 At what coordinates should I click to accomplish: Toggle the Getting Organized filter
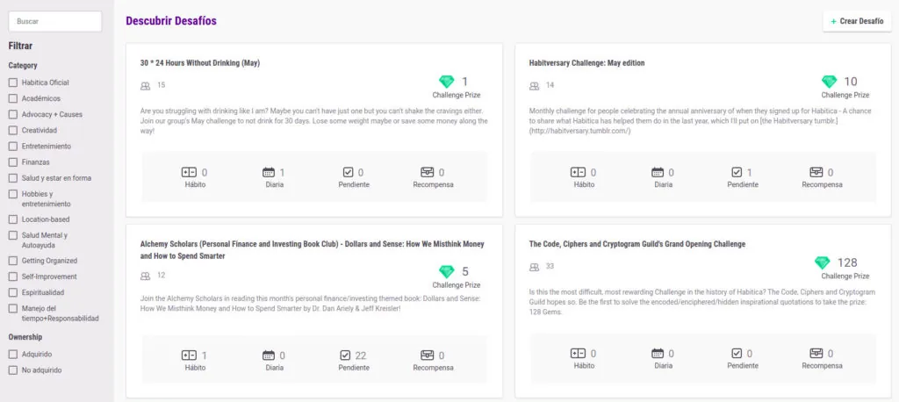point(13,261)
